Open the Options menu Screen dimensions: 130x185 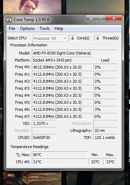tap(27, 28)
